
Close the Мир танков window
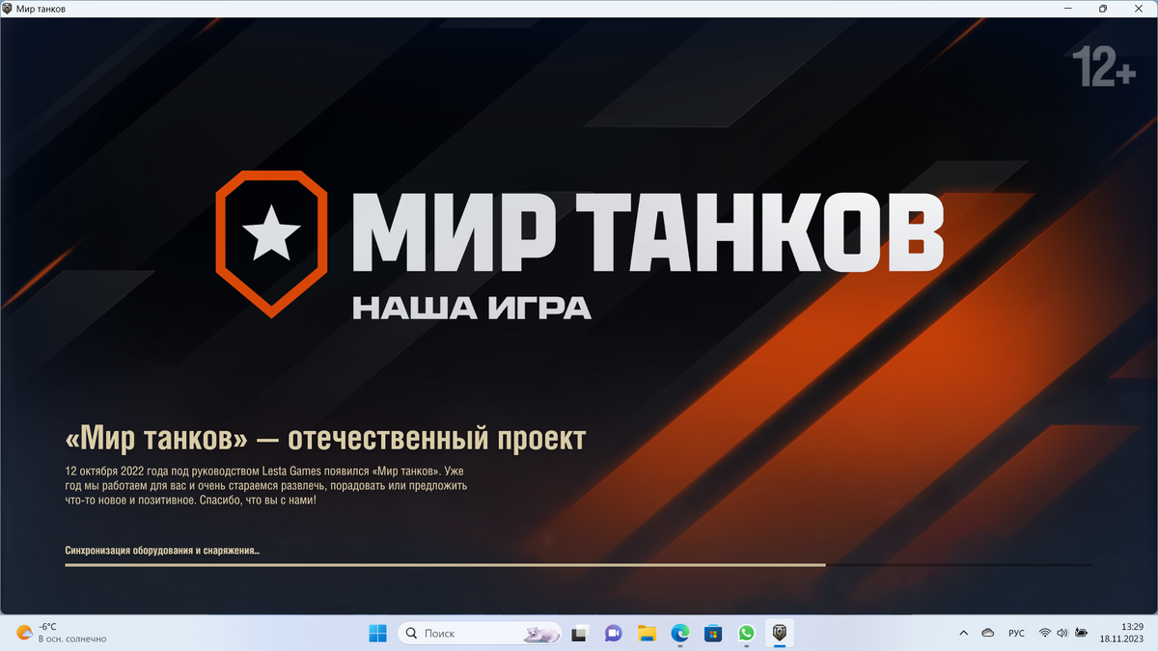click(1139, 9)
